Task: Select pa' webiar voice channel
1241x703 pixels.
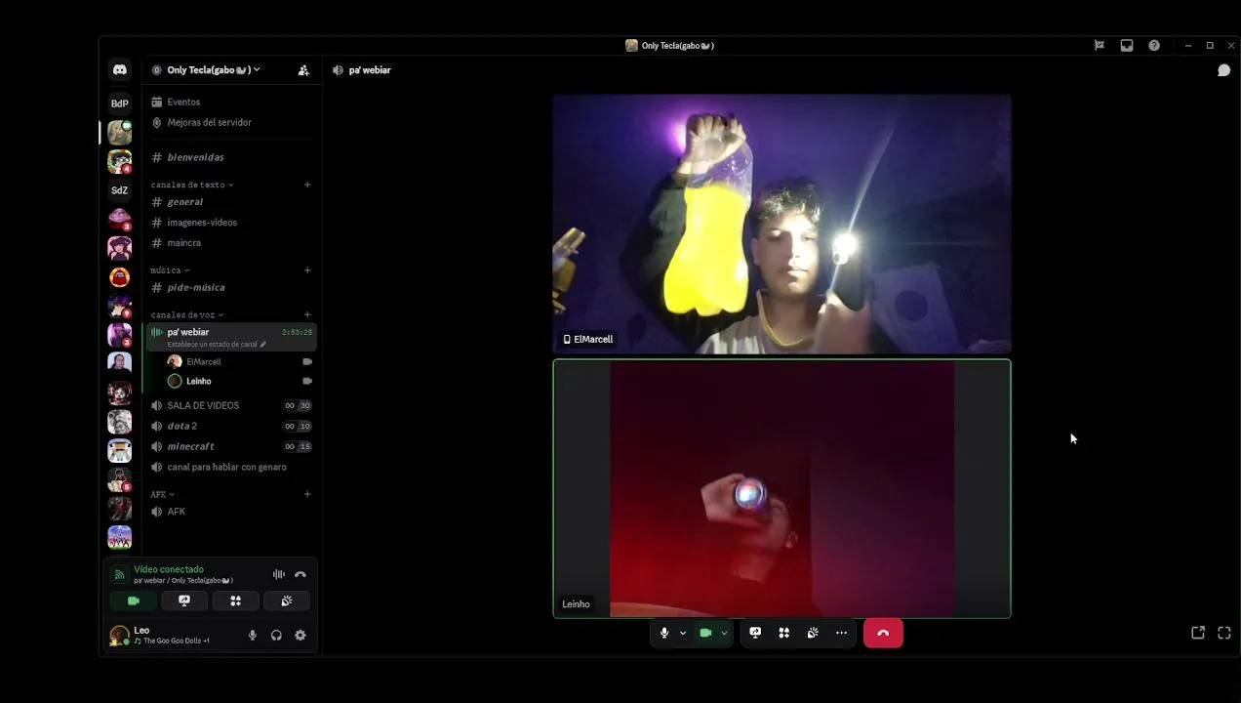Action: 230,337
